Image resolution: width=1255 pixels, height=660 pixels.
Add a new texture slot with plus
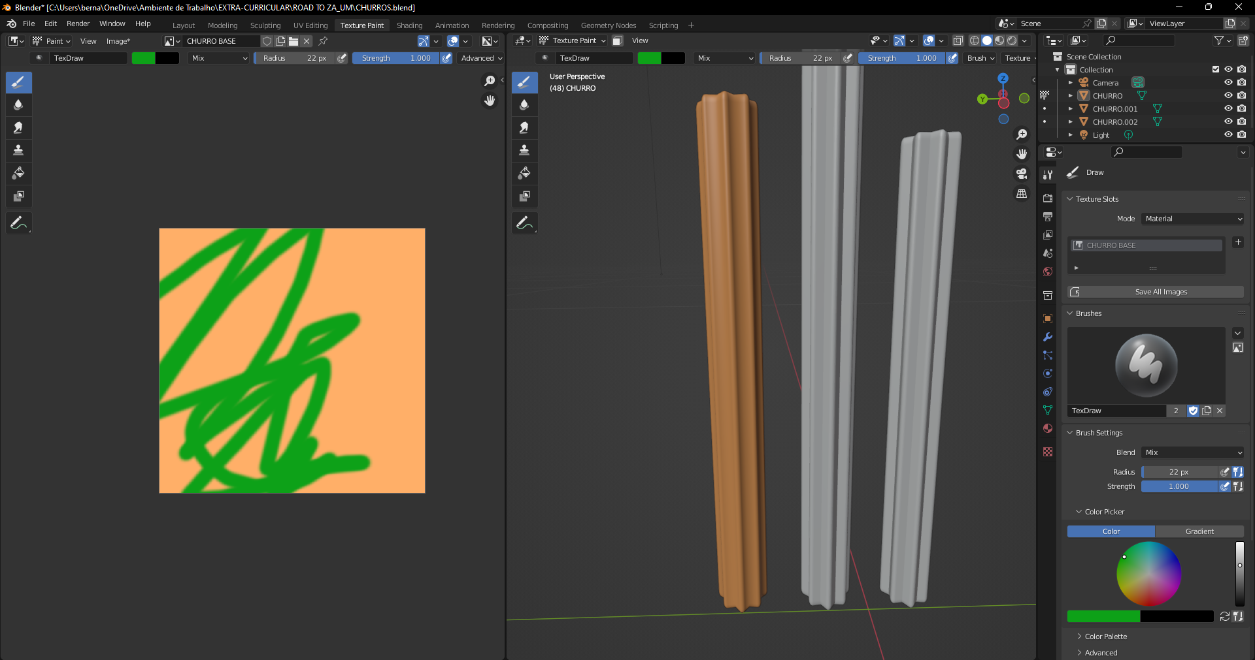[x=1238, y=242]
